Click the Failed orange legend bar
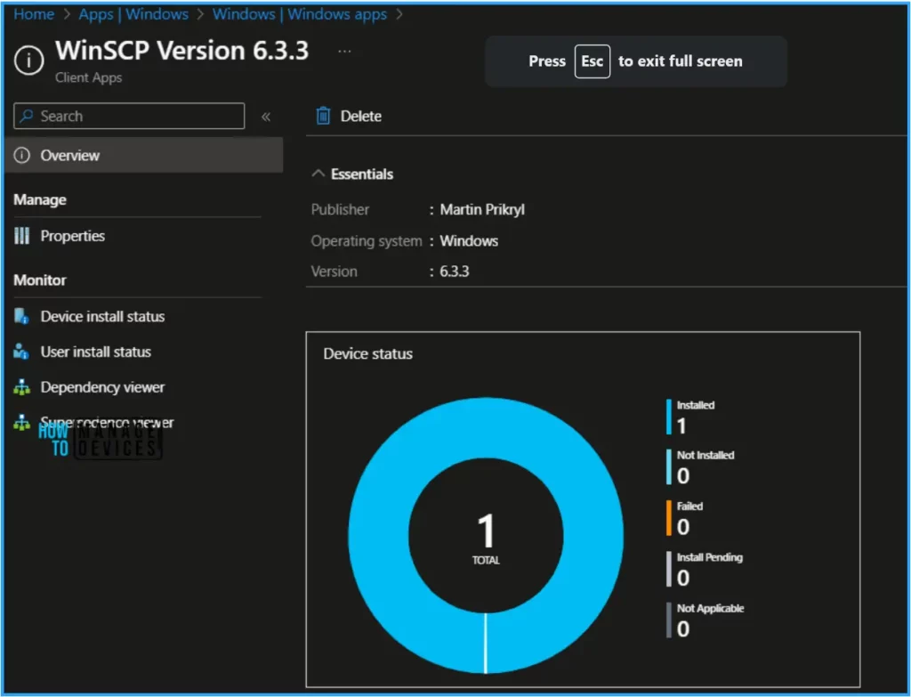This screenshot has width=911, height=697. [x=669, y=518]
